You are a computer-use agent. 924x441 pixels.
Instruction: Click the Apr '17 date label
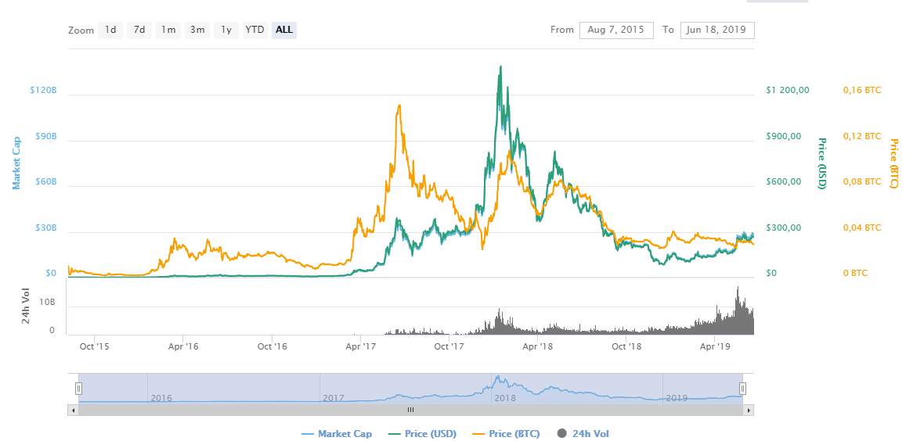[x=361, y=347]
